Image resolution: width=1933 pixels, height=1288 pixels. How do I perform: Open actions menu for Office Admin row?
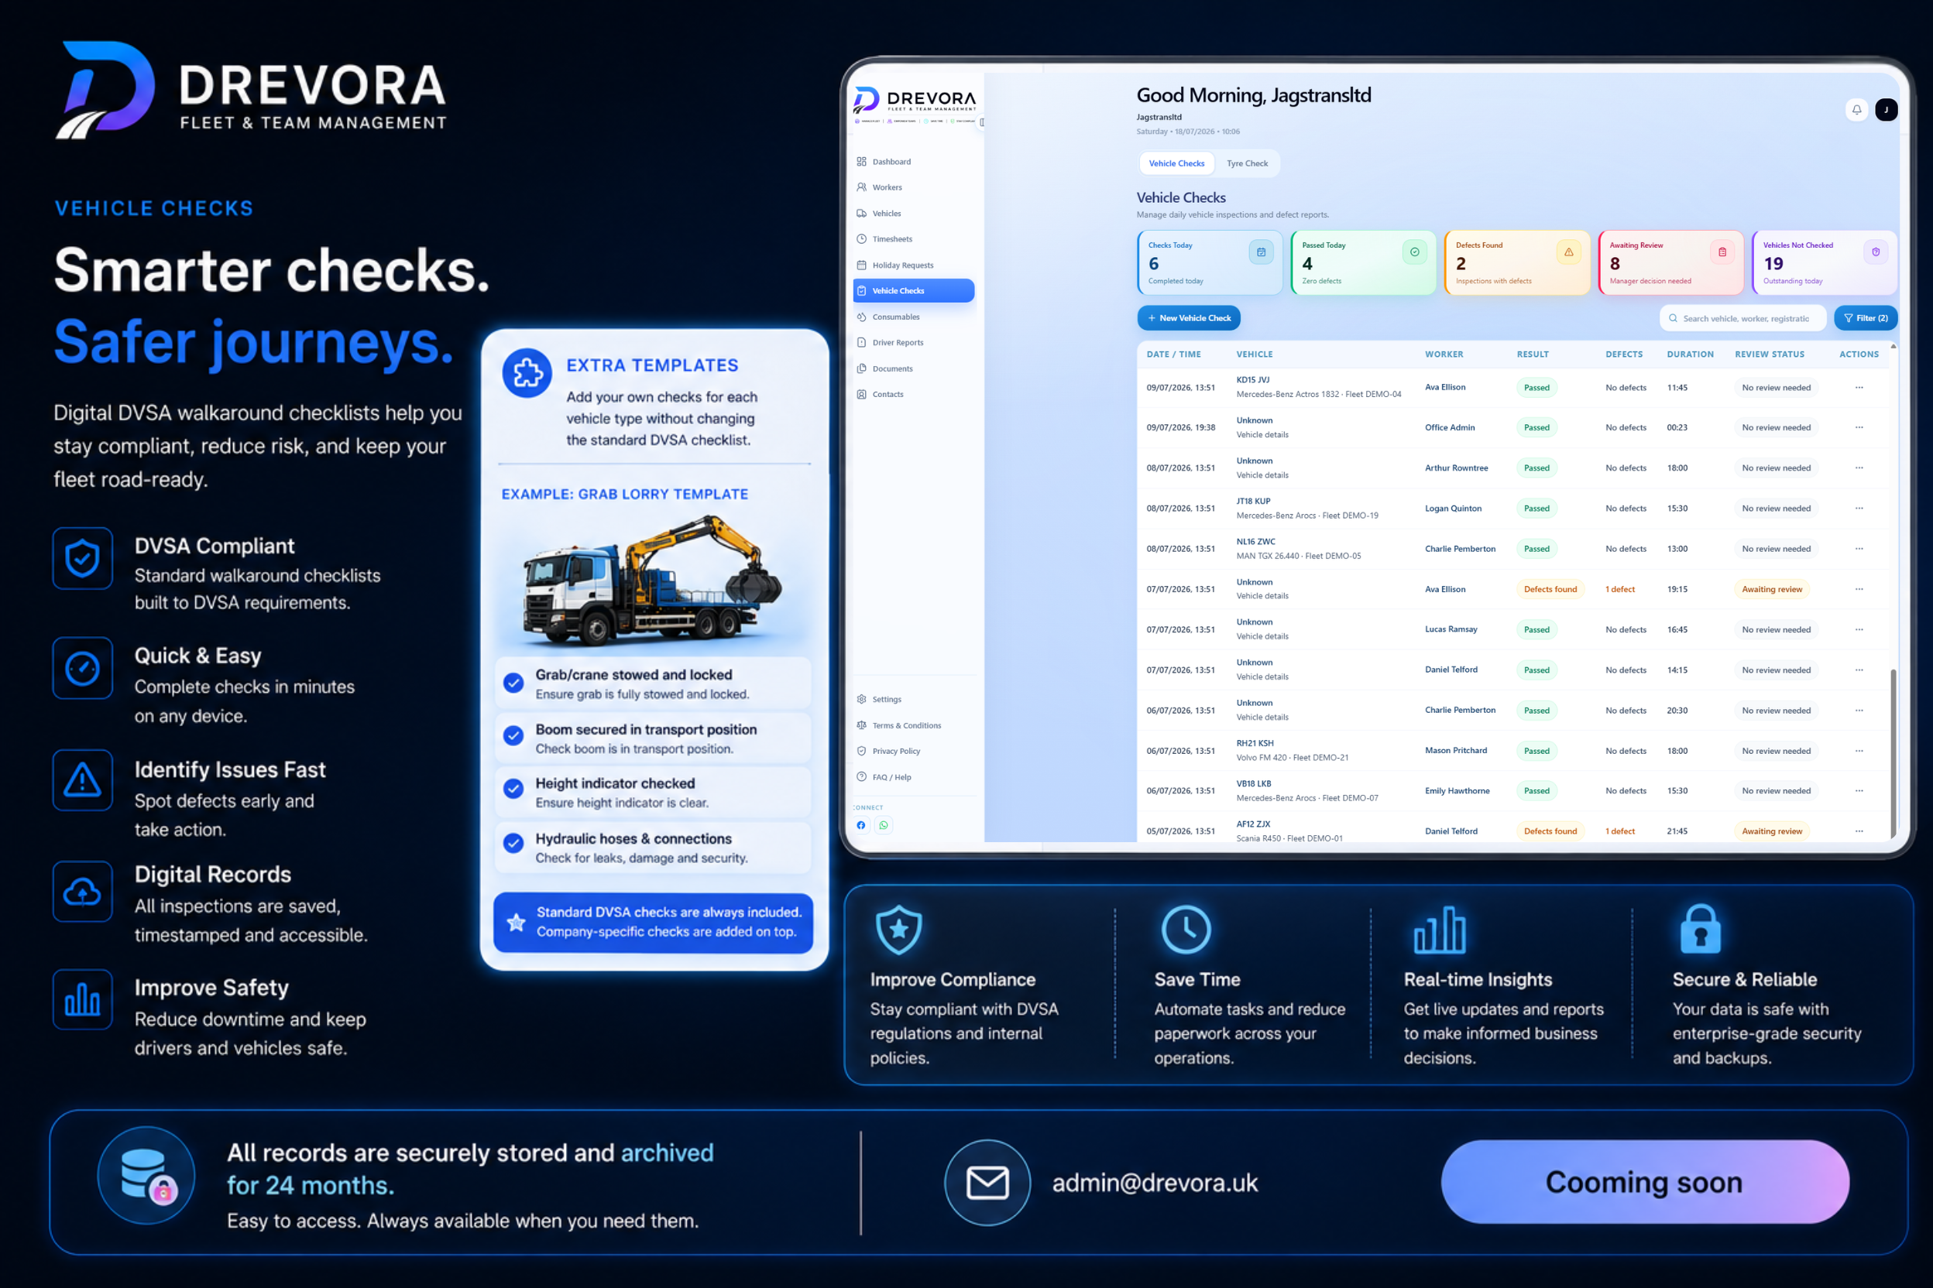1859,427
